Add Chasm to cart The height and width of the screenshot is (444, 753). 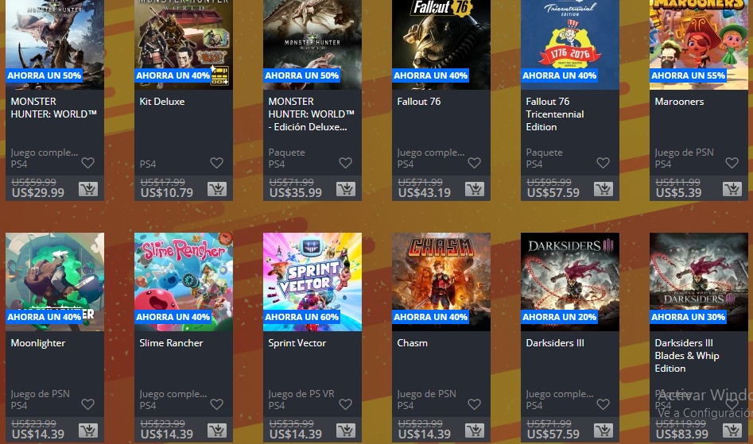click(475, 430)
